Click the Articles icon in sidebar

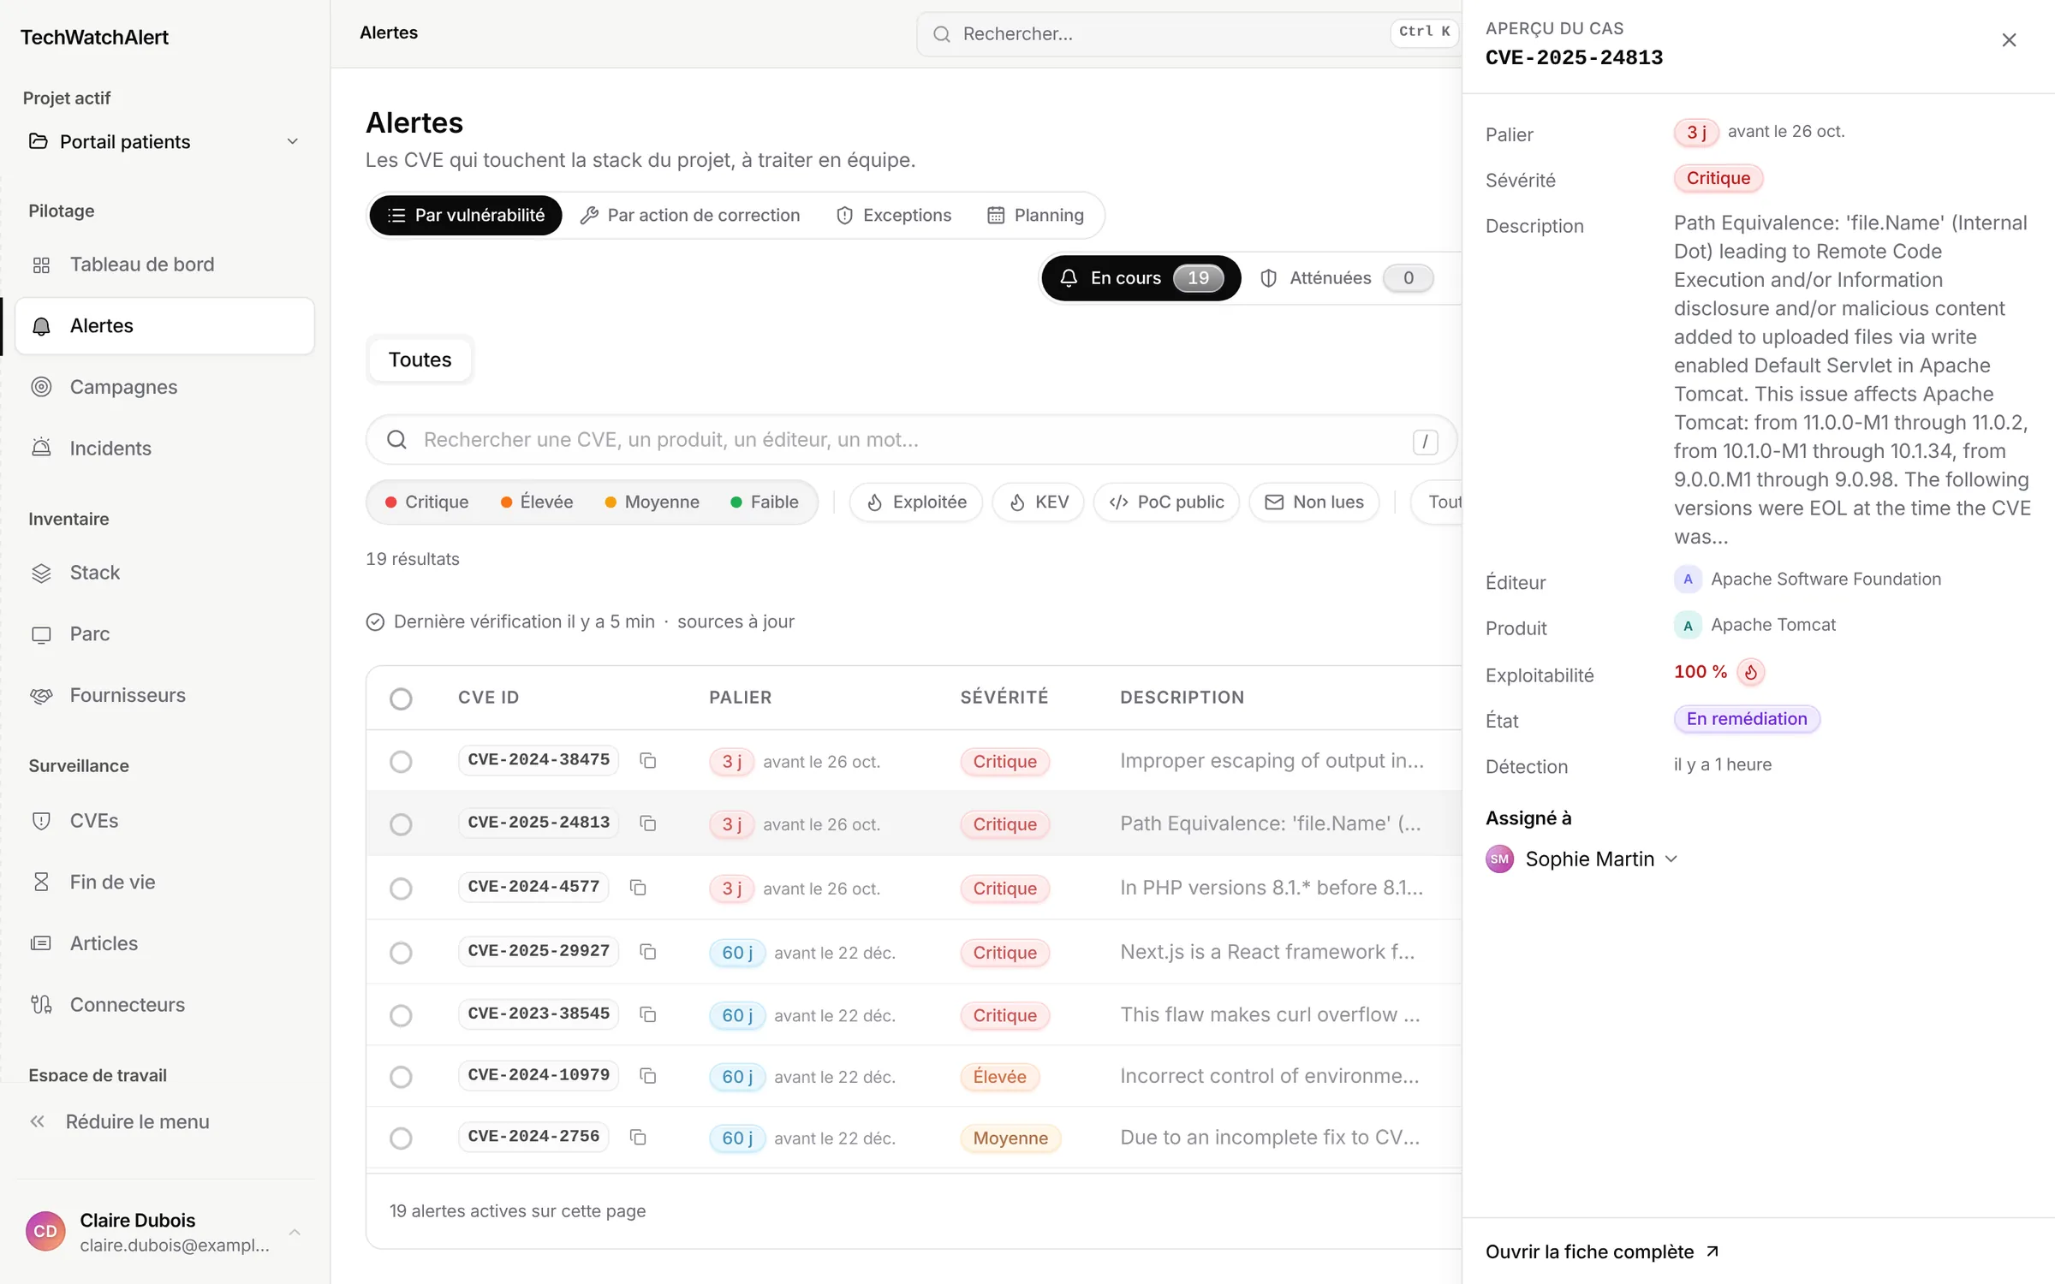tap(41, 943)
